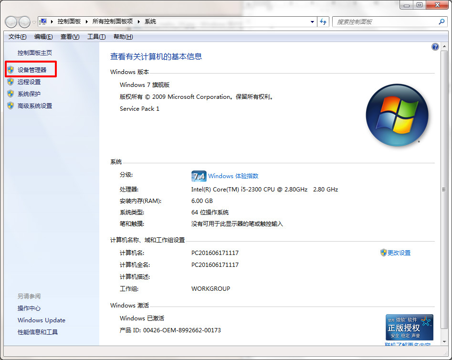Click the magnifier search icon
The height and width of the screenshot is (360, 452).
click(441, 21)
